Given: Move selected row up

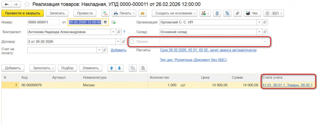Looking at the screenshot, I should [111, 68].
